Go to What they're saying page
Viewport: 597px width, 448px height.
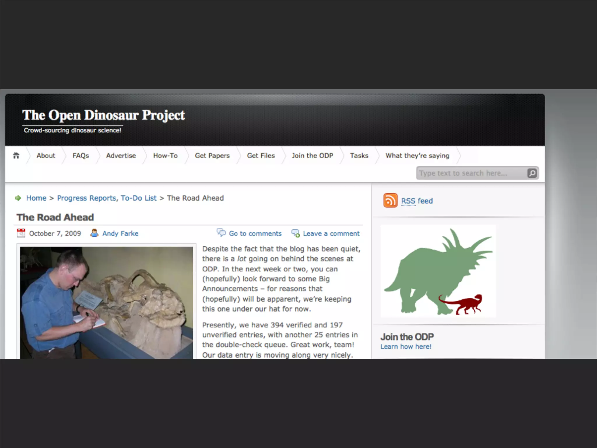click(x=417, y=155)
